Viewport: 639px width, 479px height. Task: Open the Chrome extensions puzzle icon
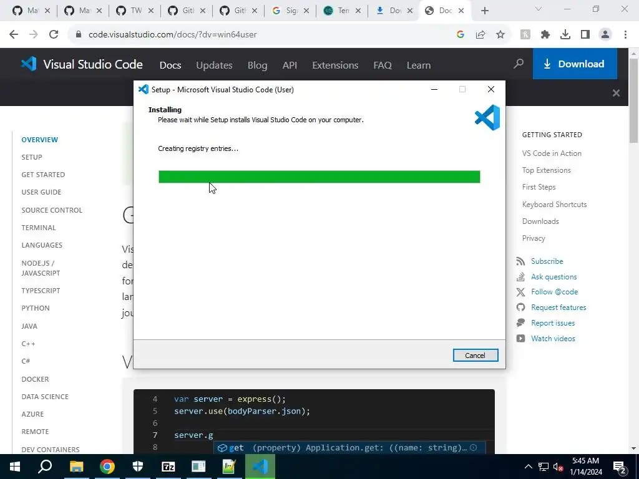[545, 35]
